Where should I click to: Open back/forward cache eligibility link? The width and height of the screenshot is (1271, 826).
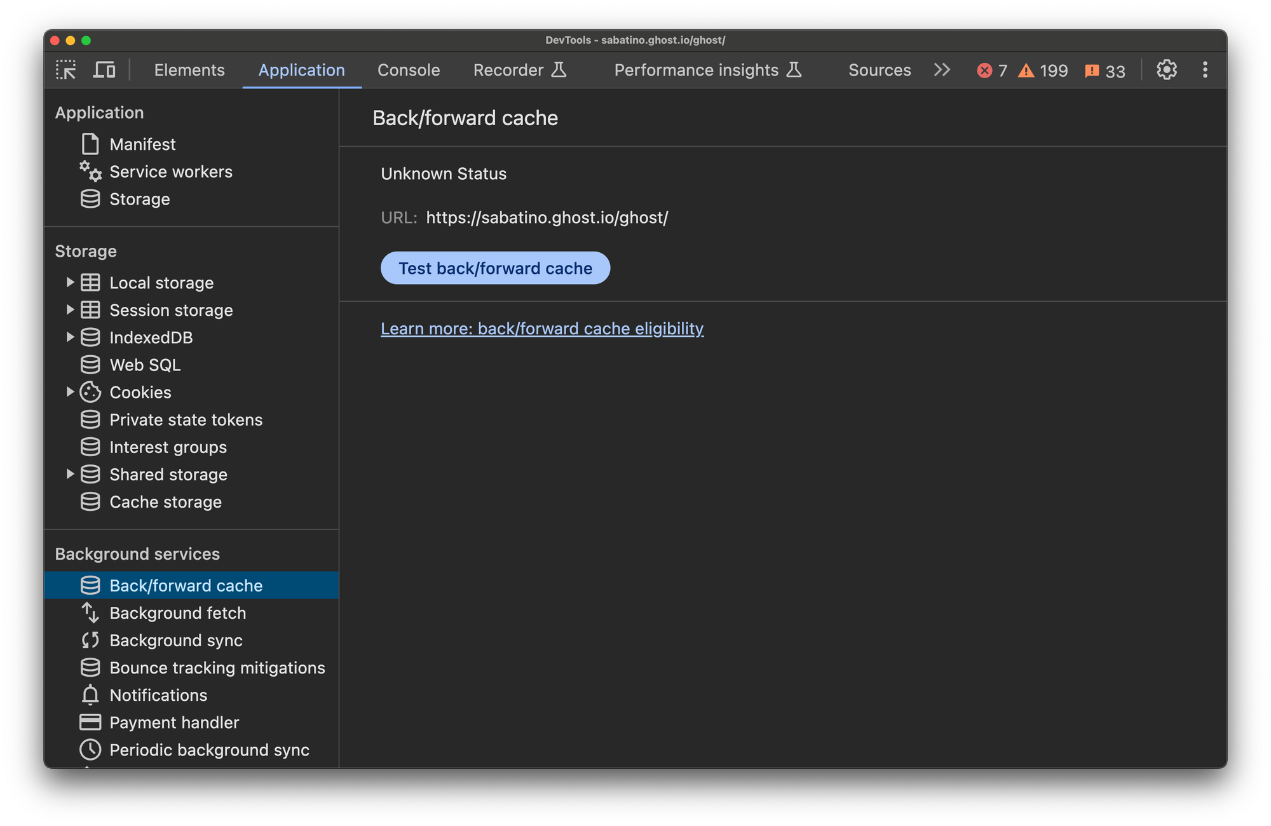click(x=542, y=328)
